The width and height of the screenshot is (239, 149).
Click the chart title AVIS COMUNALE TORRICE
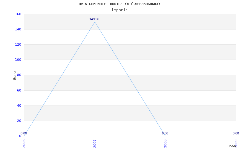pyautogui.click(x=119, y=4)
